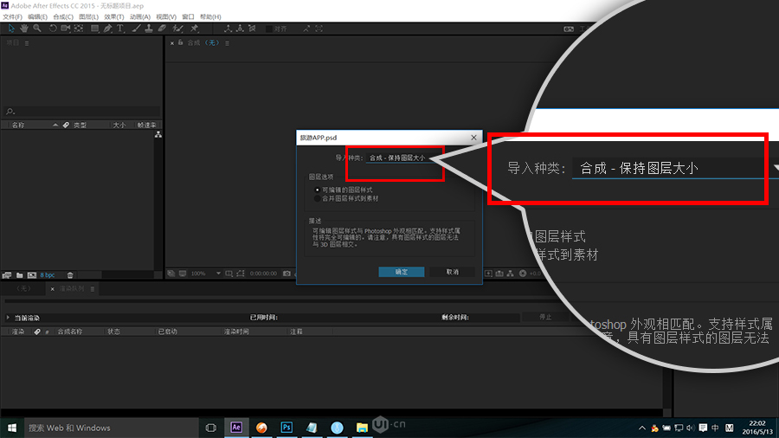Screen dimensions: 779x438
Task: Pick the Horizontal Type tool
Action: (120, 29)
